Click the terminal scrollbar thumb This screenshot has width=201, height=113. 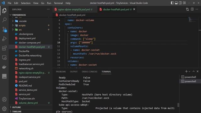178,105
